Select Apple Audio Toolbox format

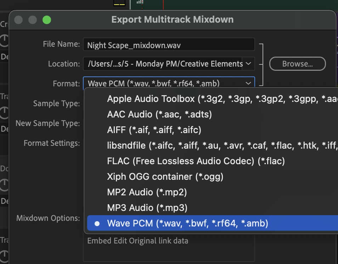pos(213,99)
